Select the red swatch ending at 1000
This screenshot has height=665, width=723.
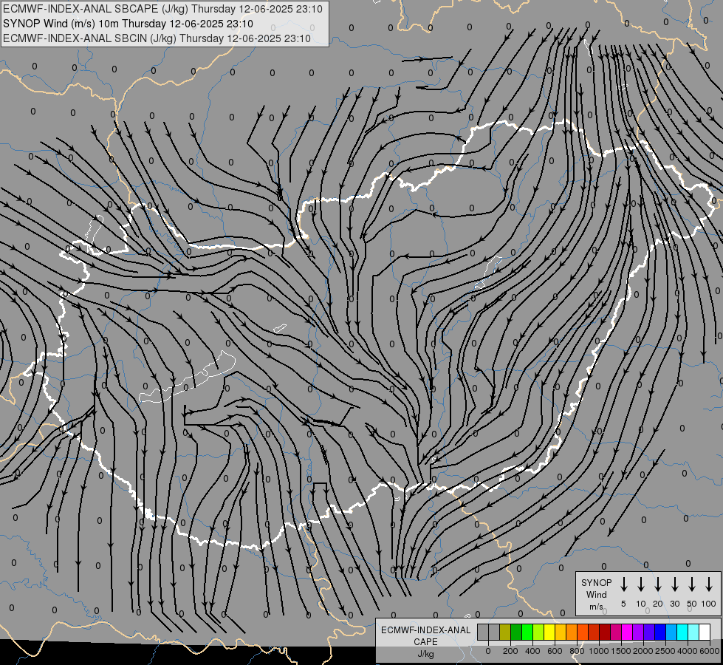[x=594, y=632]
